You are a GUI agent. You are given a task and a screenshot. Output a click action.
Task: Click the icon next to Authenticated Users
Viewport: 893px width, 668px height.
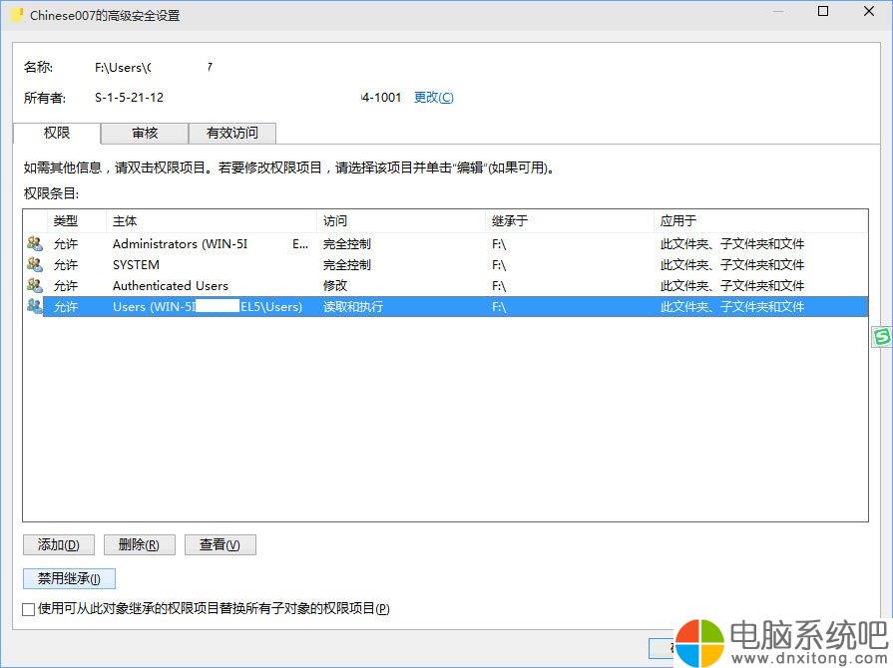[x=35, y=285]
